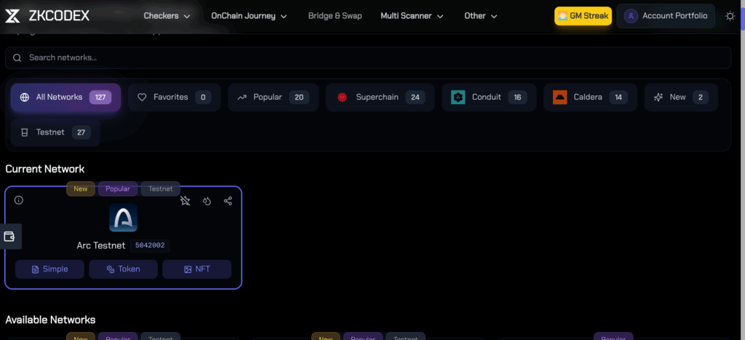Click the heart icon in Favorites
Image resolution: width=745 pixels, height=340 pixels.
pyautogui.click(x=142, y=98)
